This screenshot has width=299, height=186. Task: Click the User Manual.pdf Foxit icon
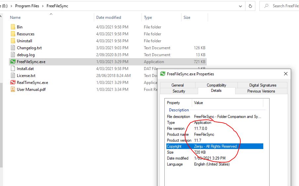coord(13,89)
